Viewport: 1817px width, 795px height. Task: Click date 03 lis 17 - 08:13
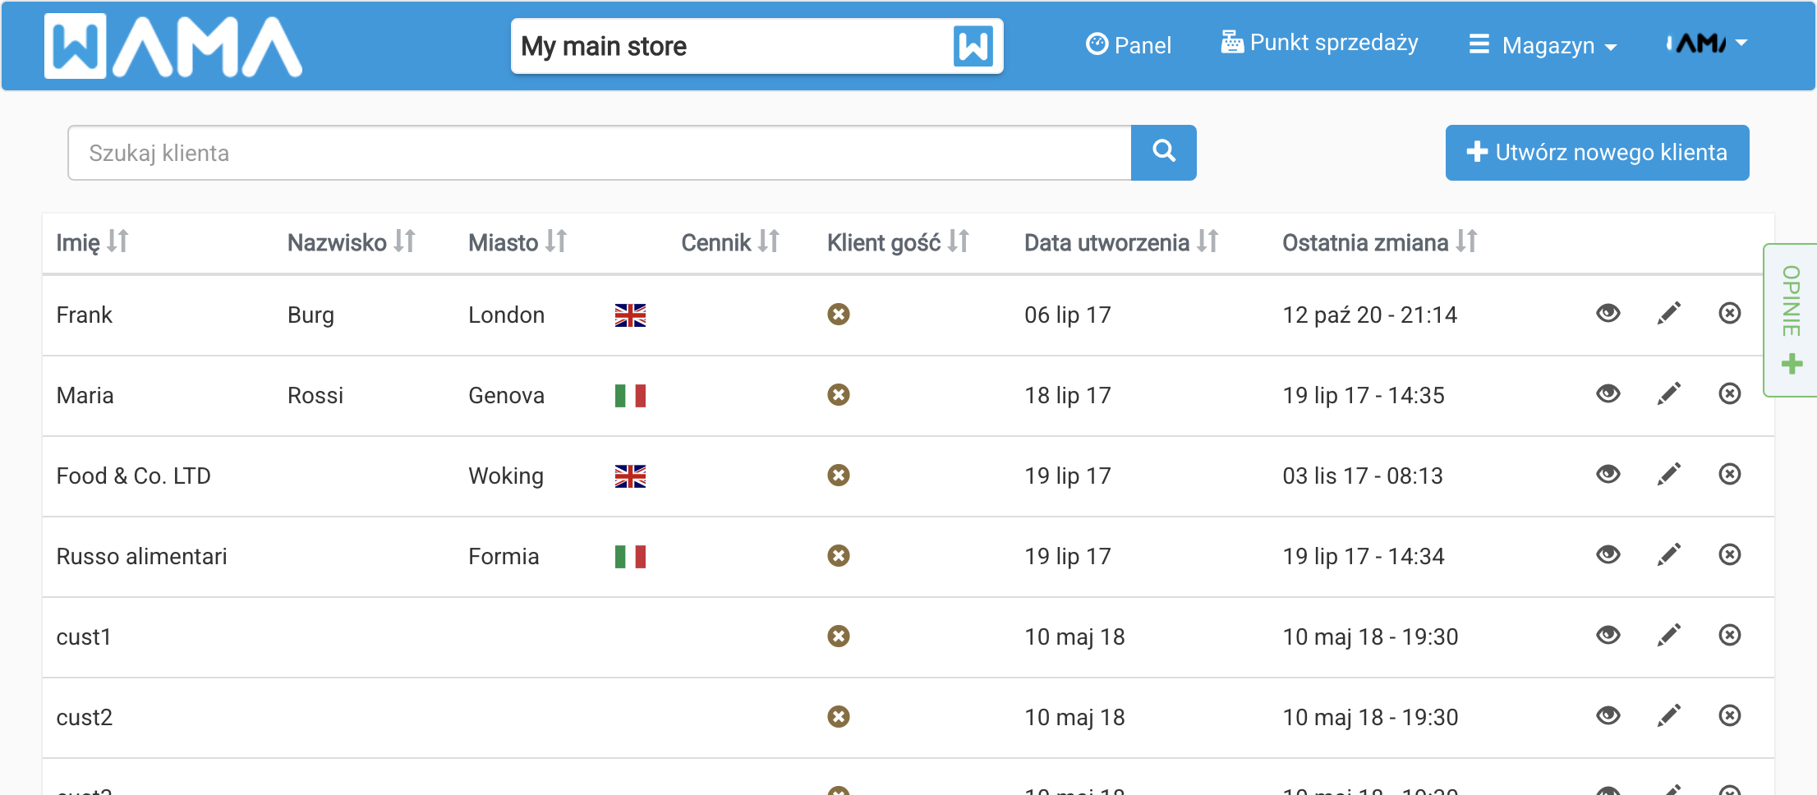click(1363, 476)
